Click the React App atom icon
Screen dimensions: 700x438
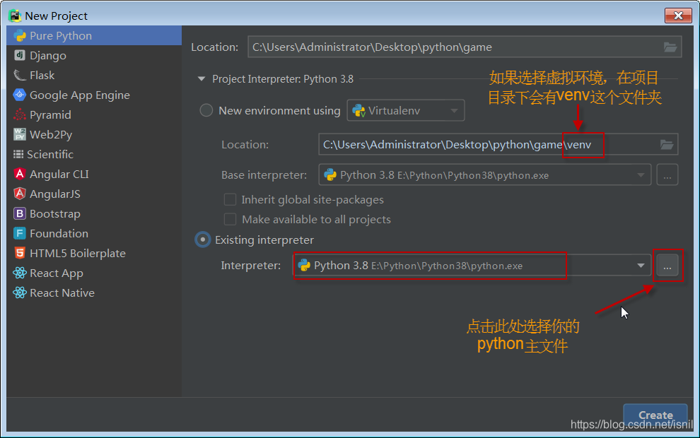tap(20, 273)
